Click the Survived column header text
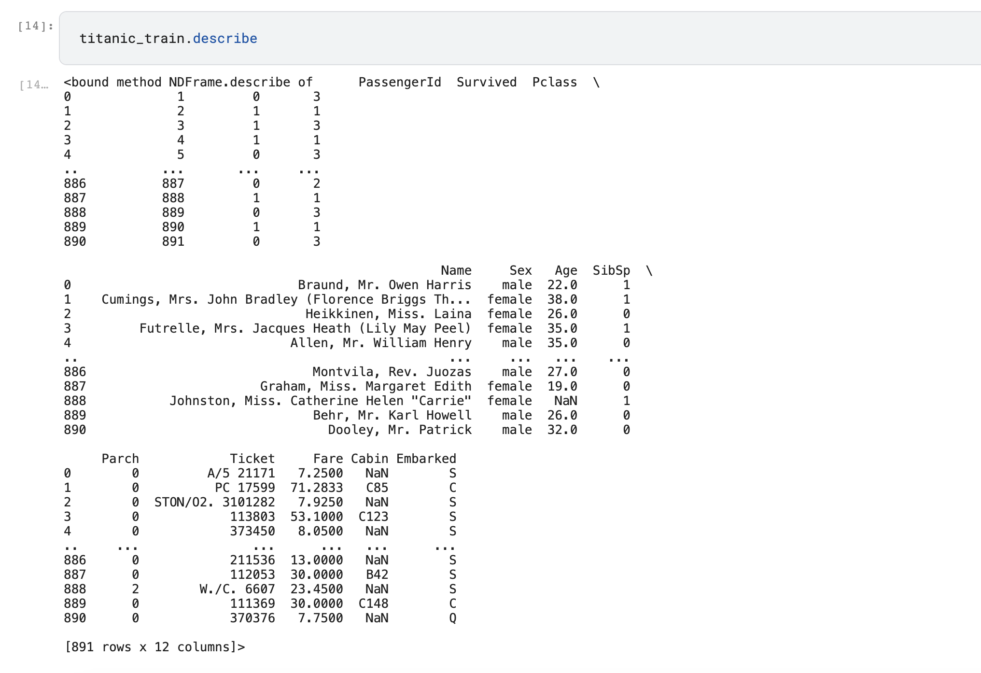The image size is (981, 673). (x=486, y=83)
